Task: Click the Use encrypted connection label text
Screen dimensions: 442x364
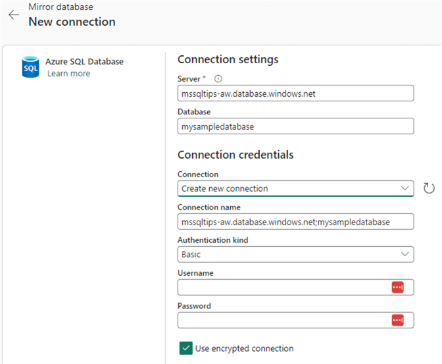Action: (245, 348)
